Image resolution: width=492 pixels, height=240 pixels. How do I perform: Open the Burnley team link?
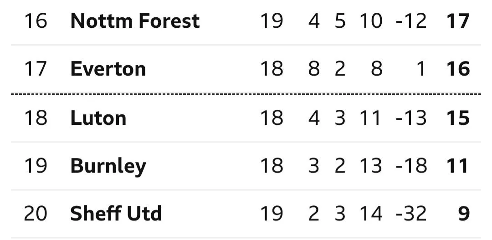[108, 166]
